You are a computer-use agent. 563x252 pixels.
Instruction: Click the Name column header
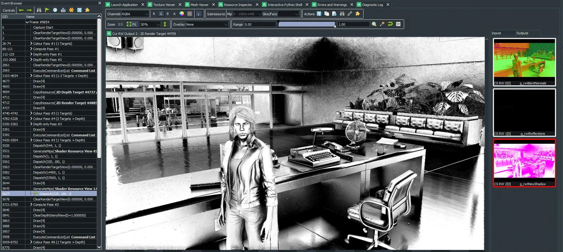click(x=61, y=17)
